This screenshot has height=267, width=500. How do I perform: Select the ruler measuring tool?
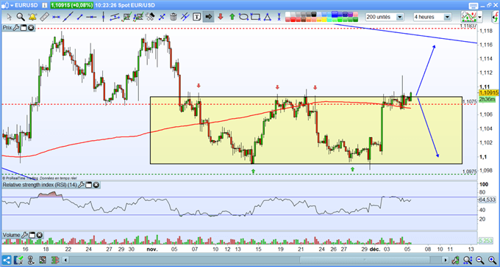point(44,17)
